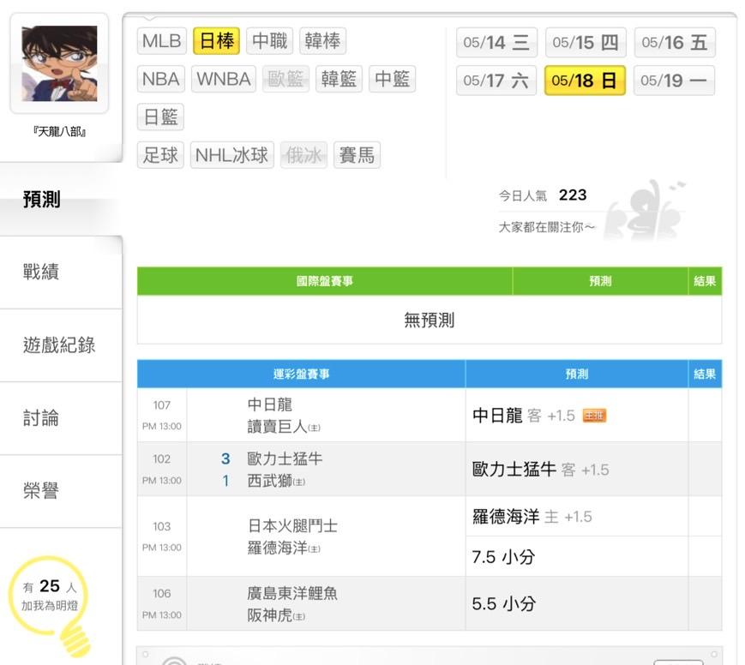Pick the 05/14 三 date button
This screenshot has height=665, width=745.
[x=496, y=42]
